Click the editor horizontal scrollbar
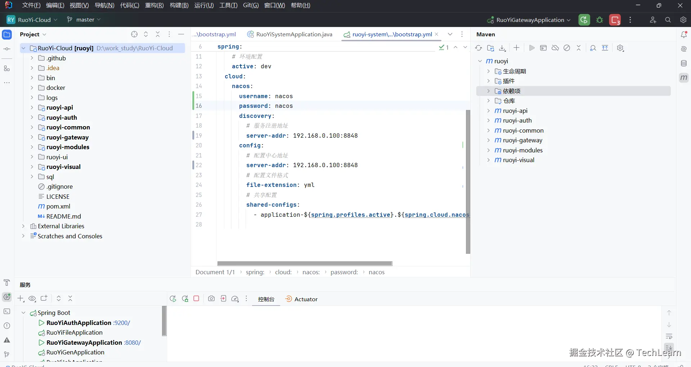691x367 pixels. (305, 263)
